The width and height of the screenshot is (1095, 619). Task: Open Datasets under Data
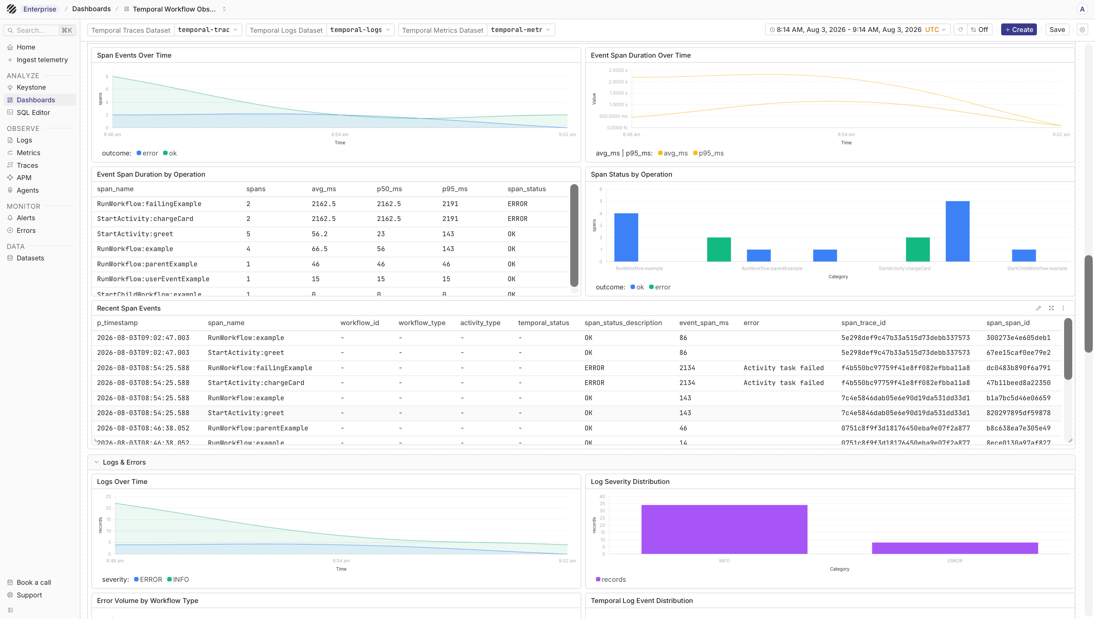click(x=30, y=258)
